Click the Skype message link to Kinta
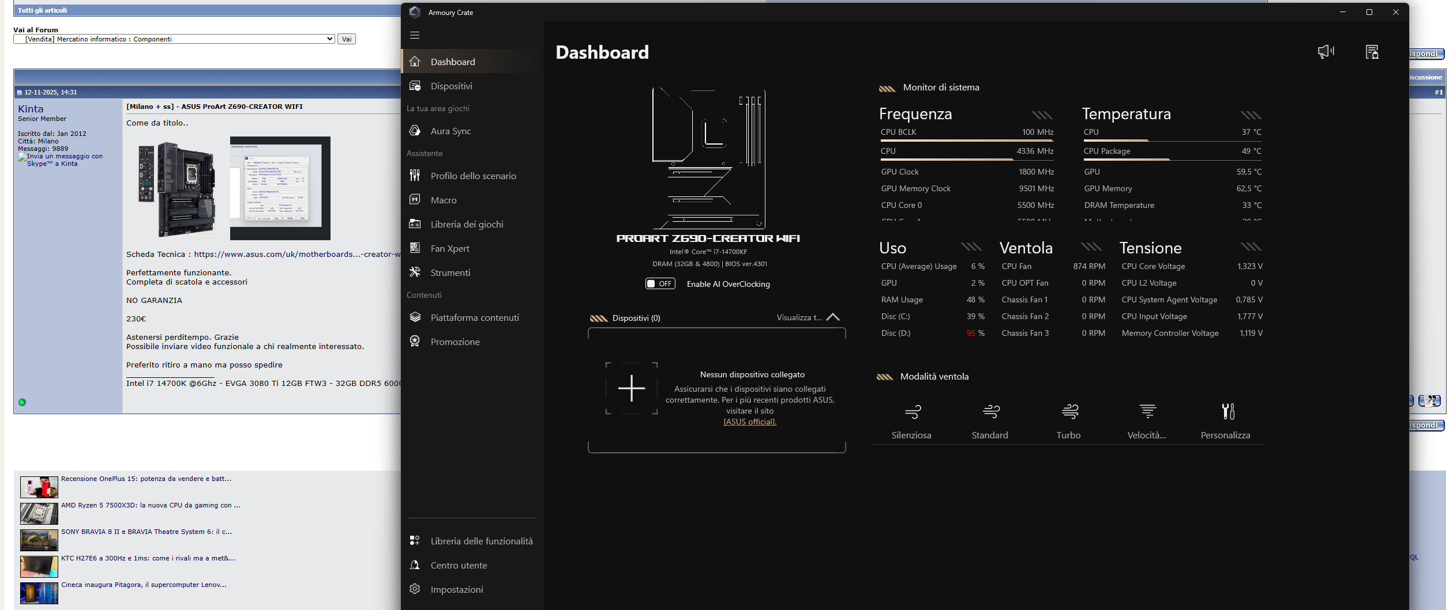The width and height of the screenshot is (1453, 610). [60, 160]
